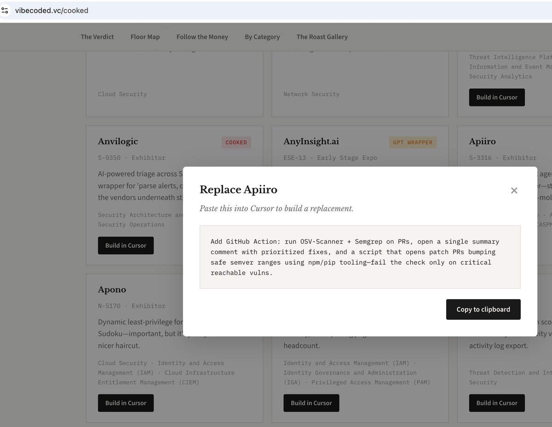This screenshot has height=427, width=552.
Task: Switch to By Category view
Action: tap(262, 37)
